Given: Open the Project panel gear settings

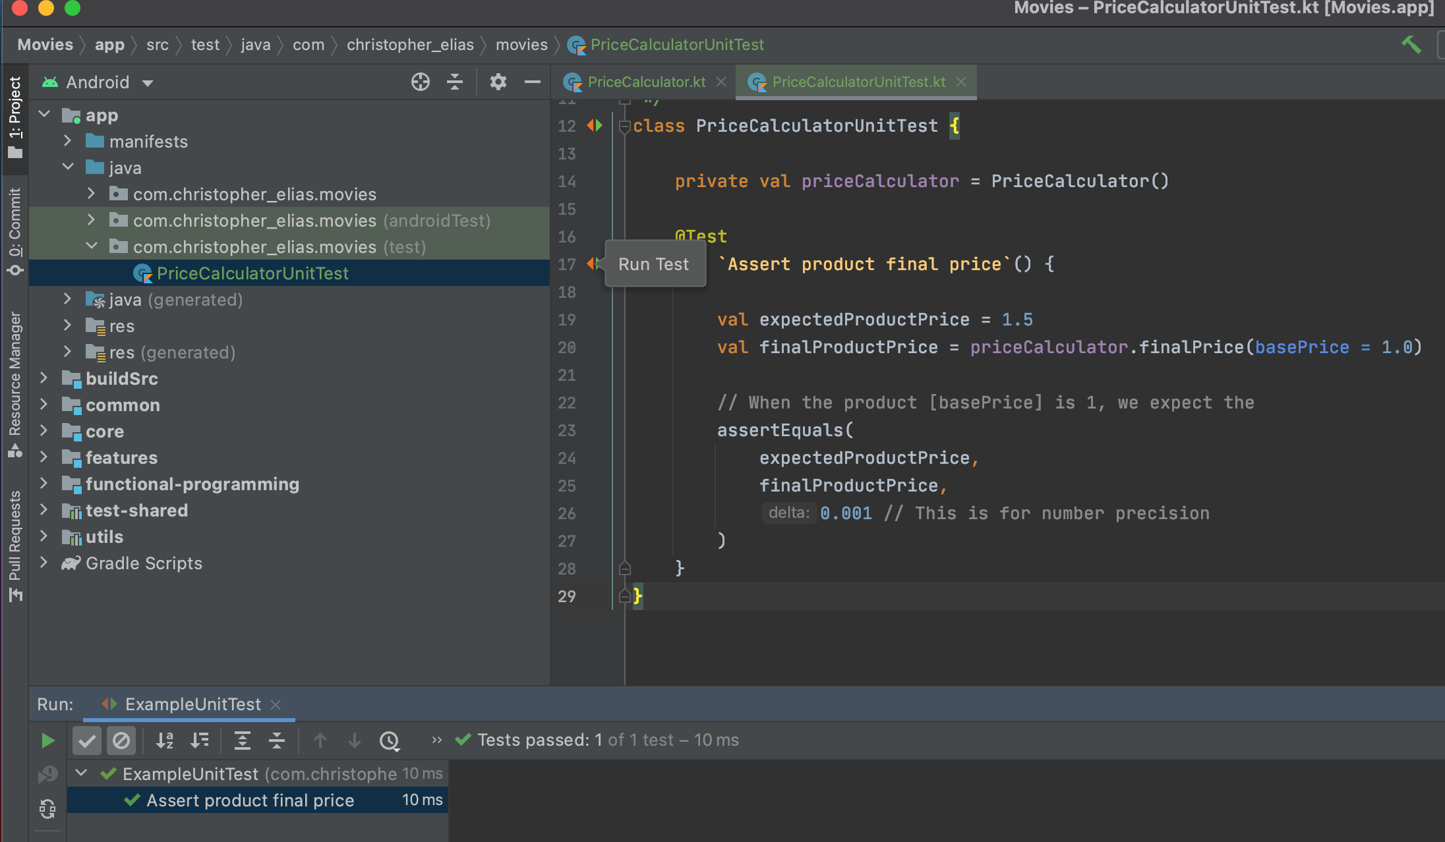Looking at the screenshot, I should [498, 82].
